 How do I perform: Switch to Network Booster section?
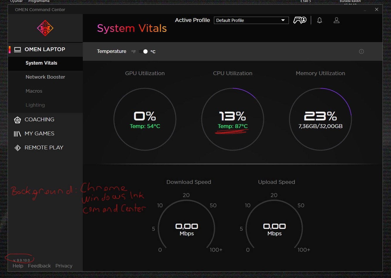45,77
